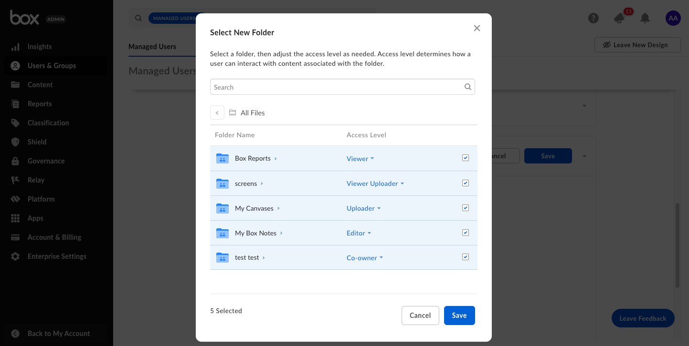Click the blue Save button in dialog
Image resolution: width=689 pixels, height=346 pixels.
point(459,315)
